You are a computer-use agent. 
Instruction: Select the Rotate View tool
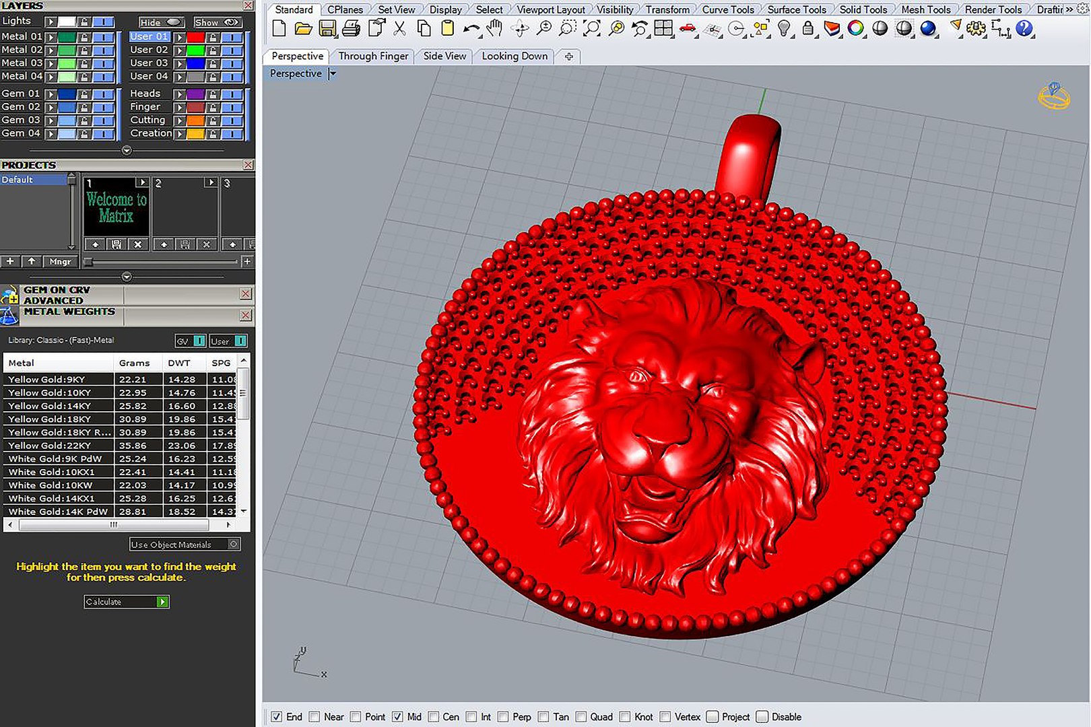519,29
